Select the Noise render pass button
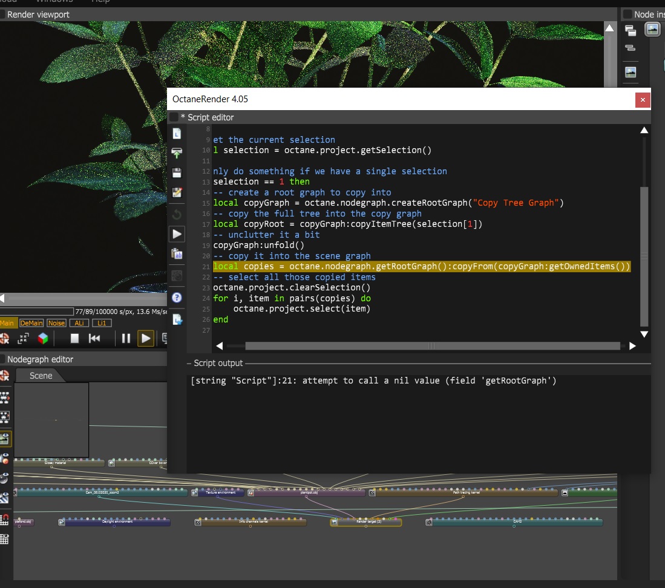 [x=56, y=324]
